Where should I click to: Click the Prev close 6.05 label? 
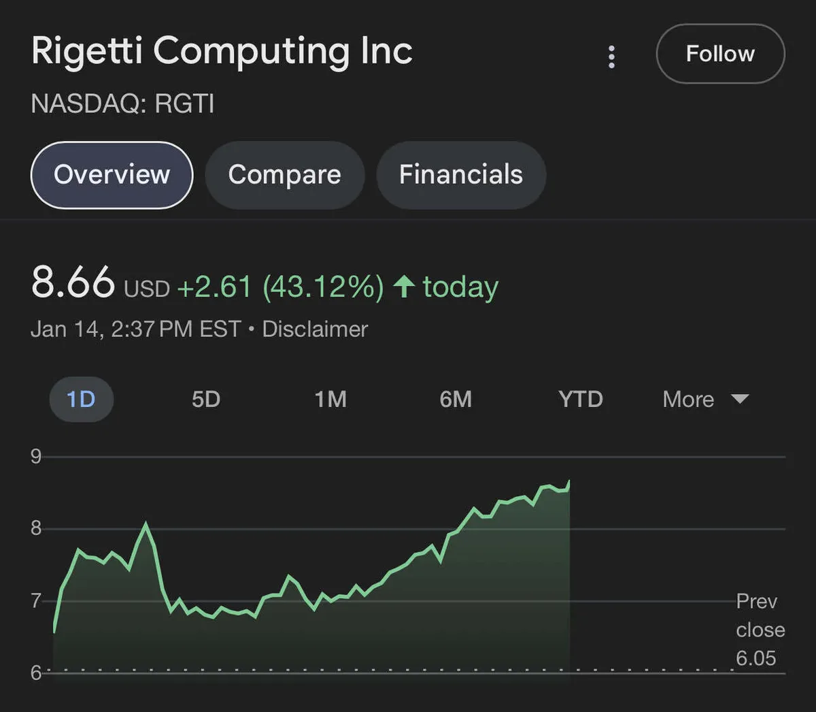pyautogui.click(x=760, y=630)
